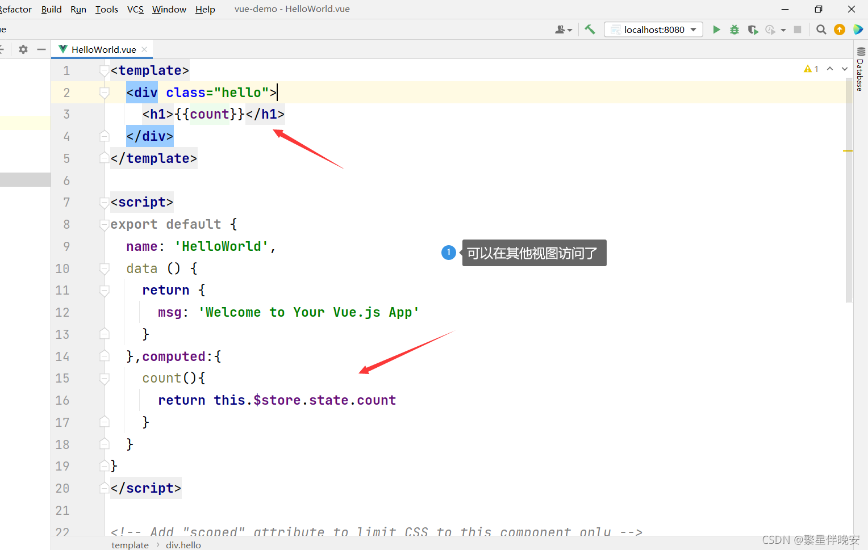Image resolution: width=868 pixels, height=550 pixels.
Task: Open Search Everywhere magnifier
Action: (x=821, y=30)
